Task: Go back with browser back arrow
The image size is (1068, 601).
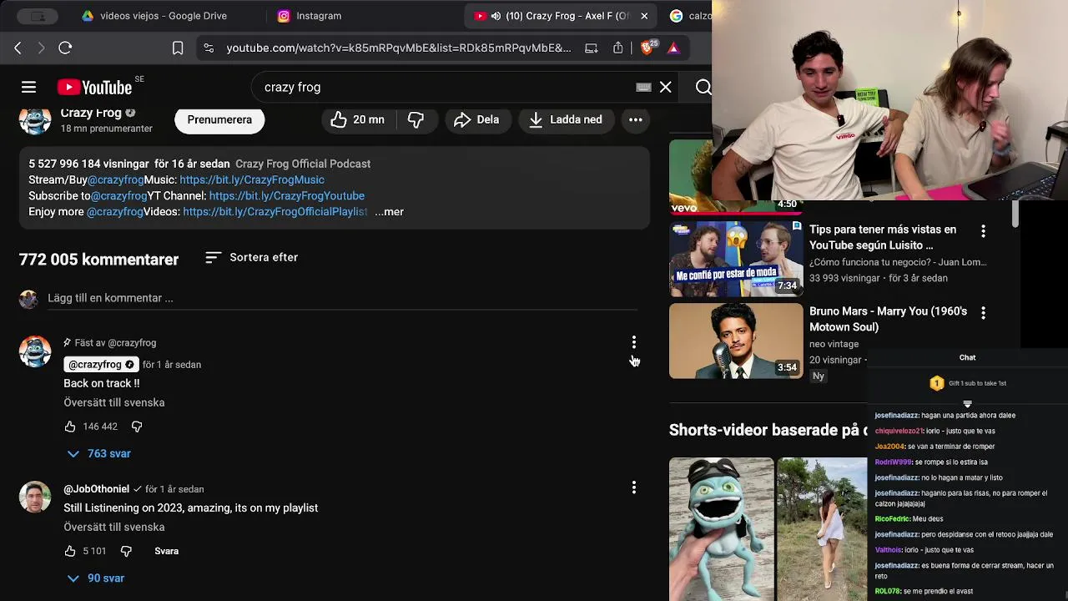Action: (18, 48)
